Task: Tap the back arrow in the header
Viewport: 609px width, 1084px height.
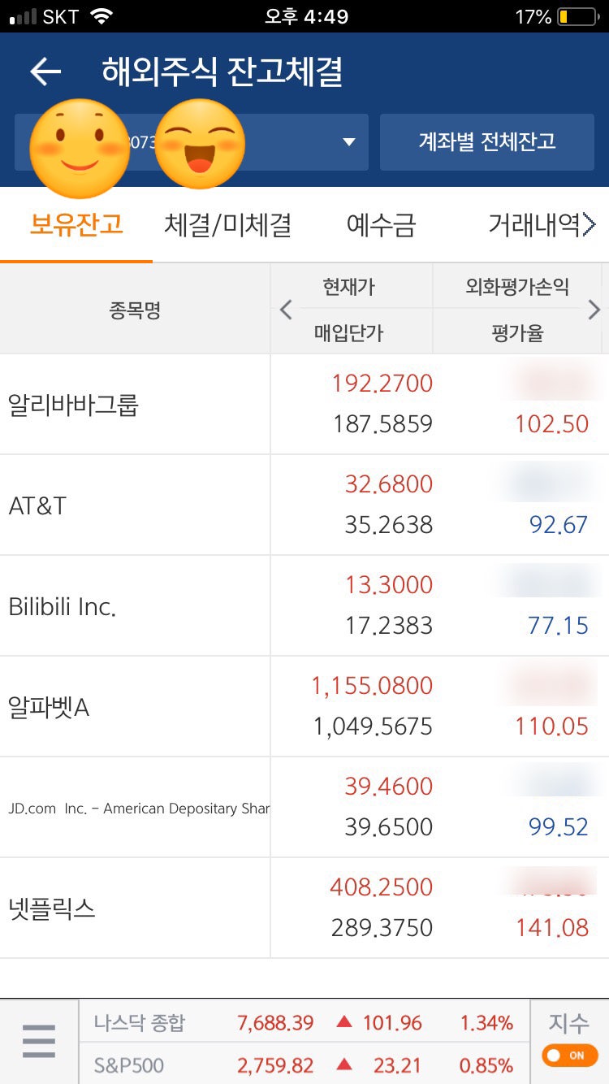Action: click(45, 72)
